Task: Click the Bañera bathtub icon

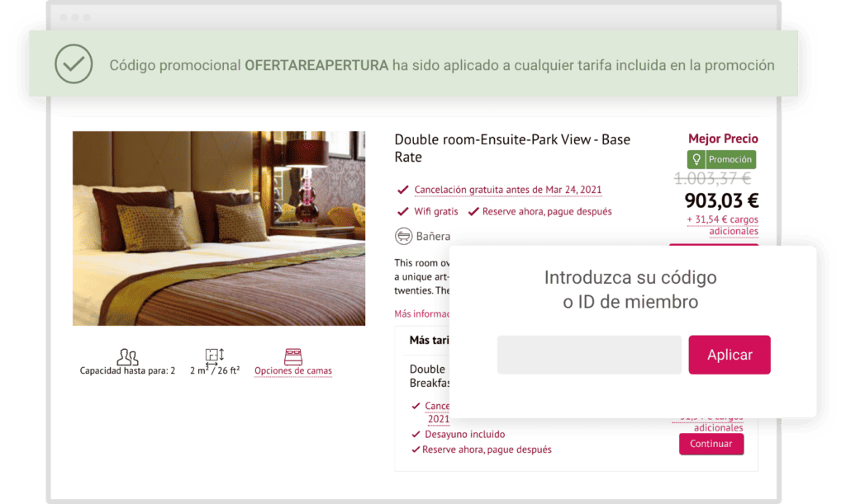Action: (403, 237)
